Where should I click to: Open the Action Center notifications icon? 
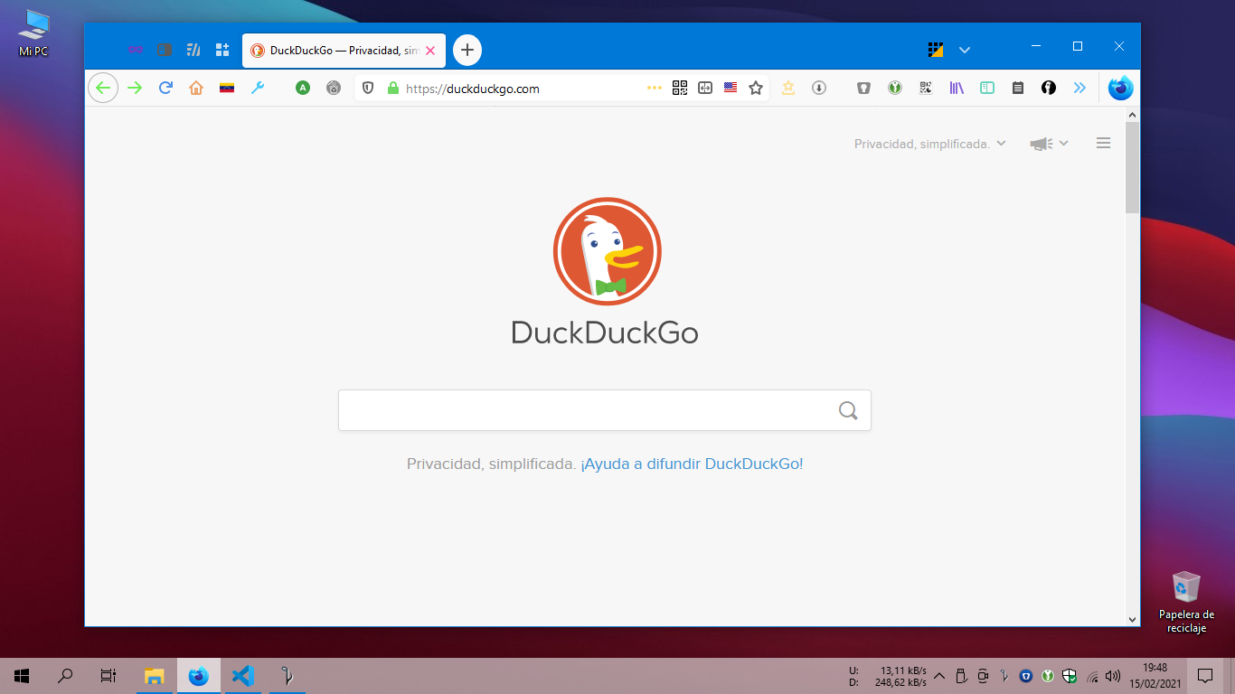1205,675
